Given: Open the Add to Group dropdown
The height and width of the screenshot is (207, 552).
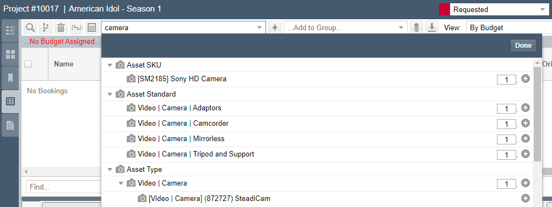Looking at the screenshot, I should (x=346, y=27).
